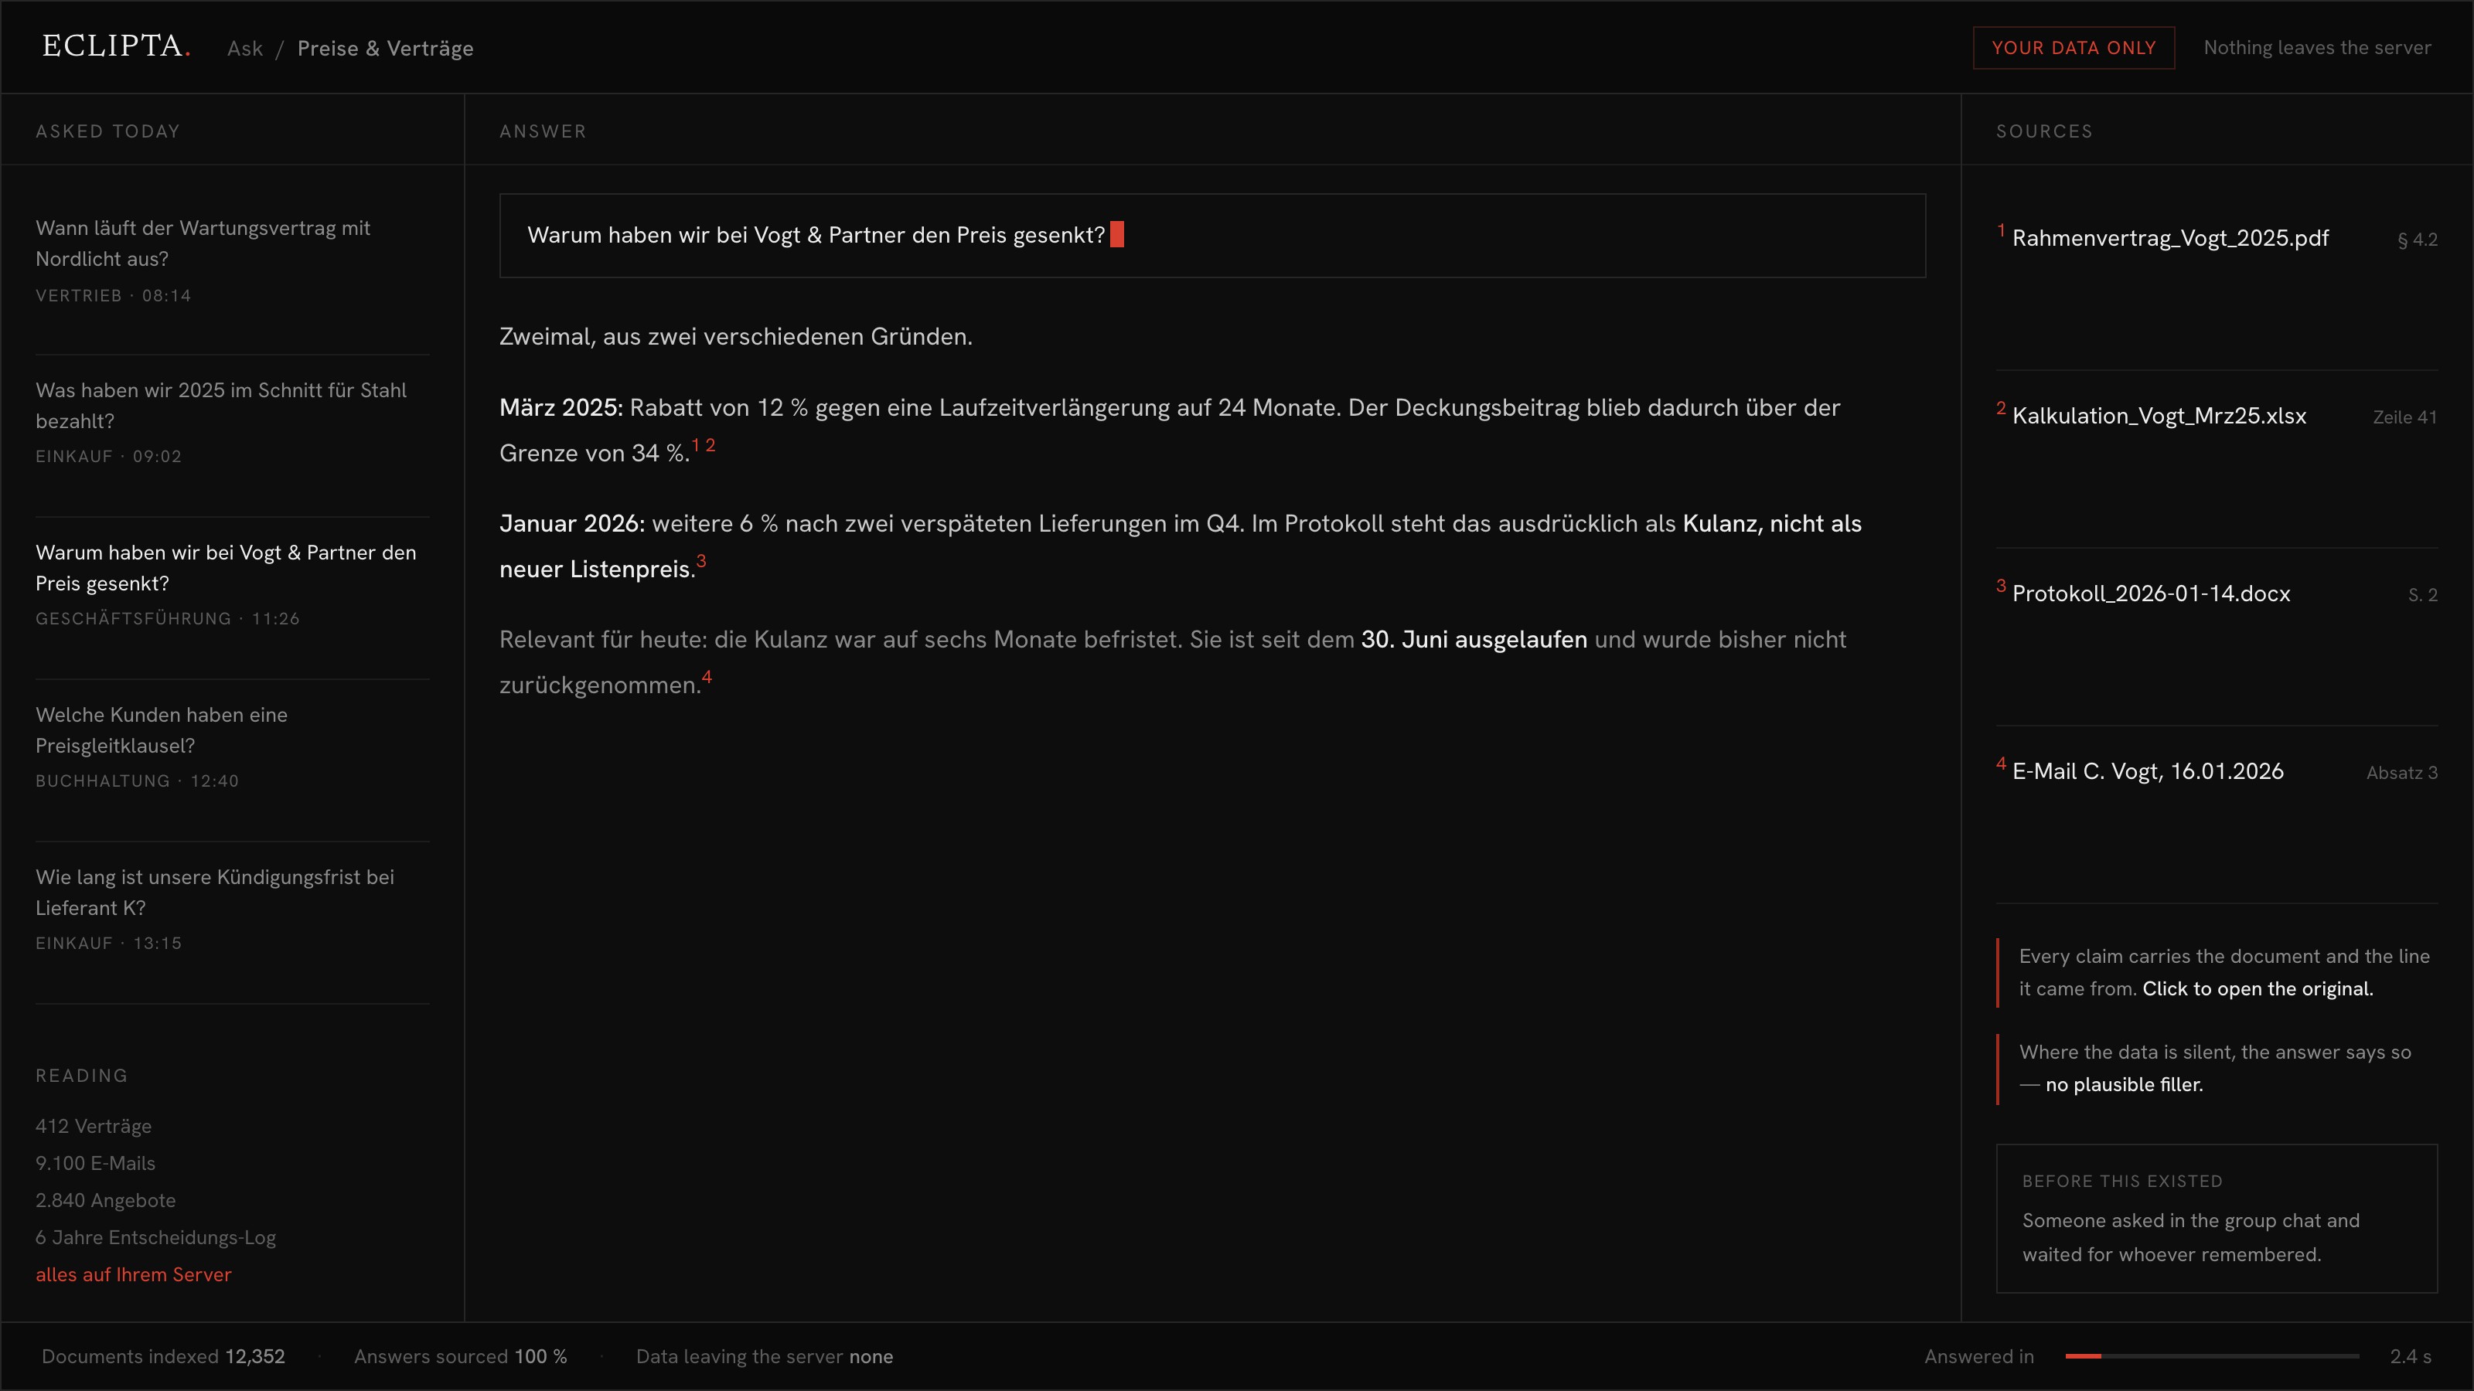
Task: Open the Nordlicht Wartungsvertrag question
Action: point(233,261)
